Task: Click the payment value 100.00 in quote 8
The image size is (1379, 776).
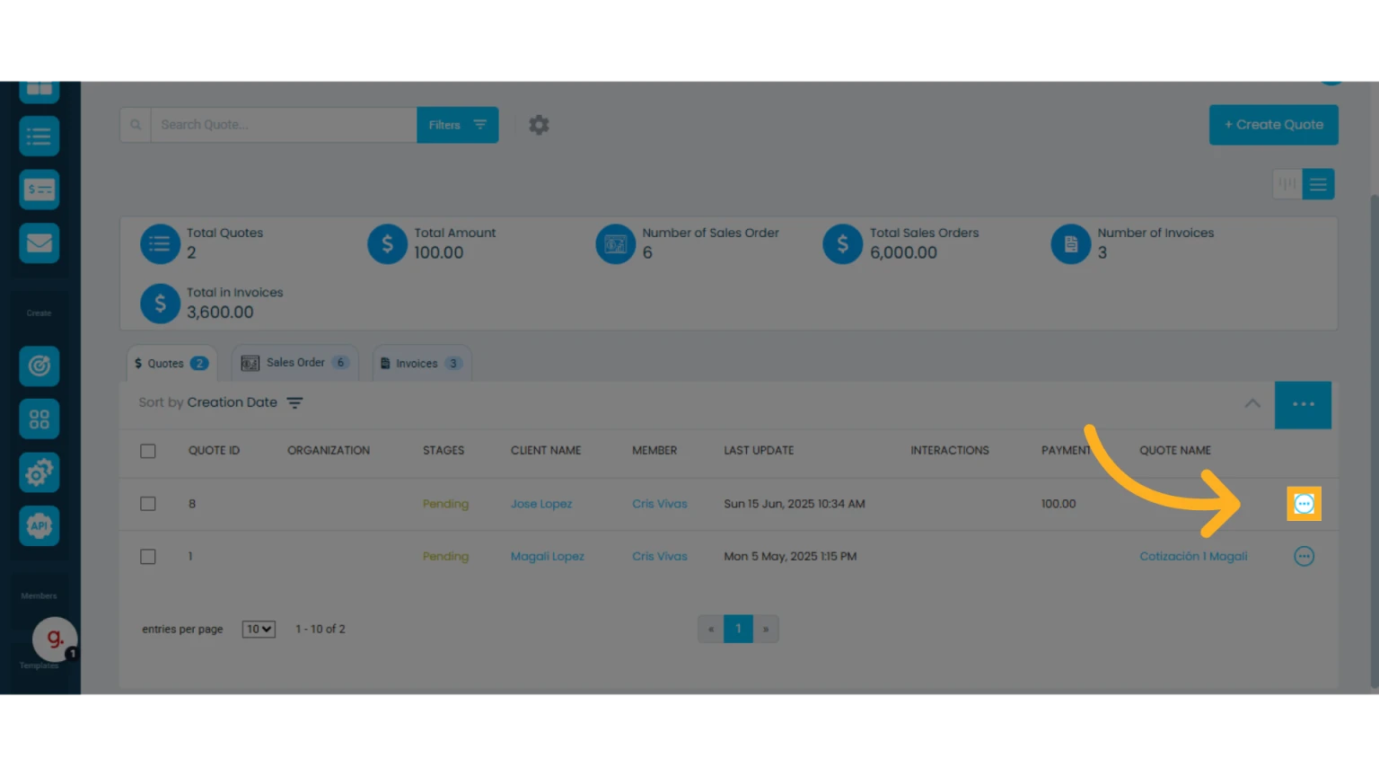Action: pyautogui.click(x=1058, y=504)
